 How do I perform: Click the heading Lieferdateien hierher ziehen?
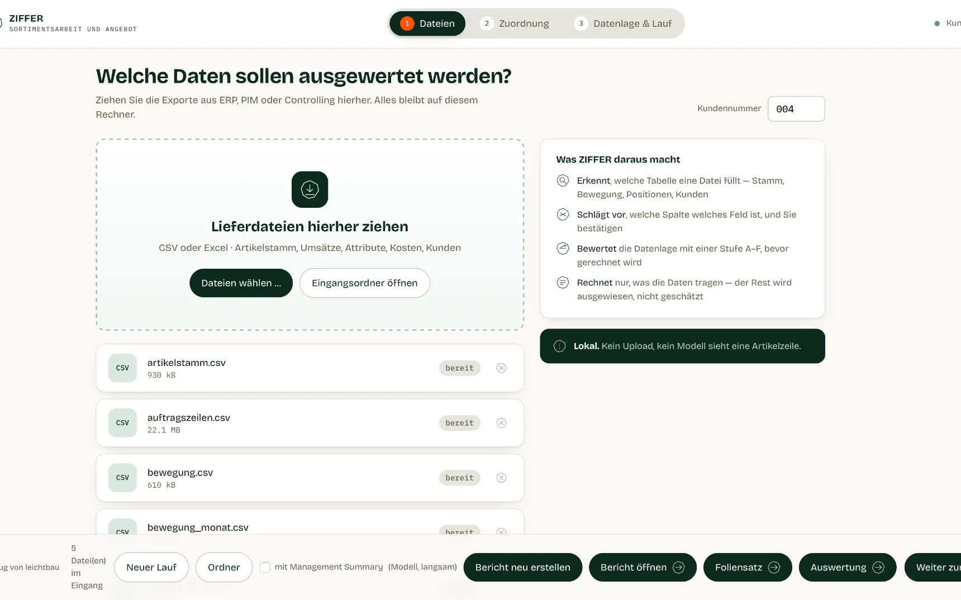pos(310,226)
